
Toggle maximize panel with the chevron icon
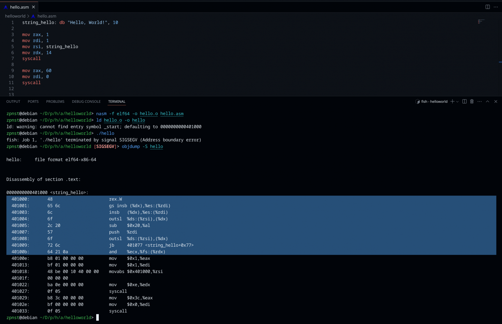[x=488, y=101]
